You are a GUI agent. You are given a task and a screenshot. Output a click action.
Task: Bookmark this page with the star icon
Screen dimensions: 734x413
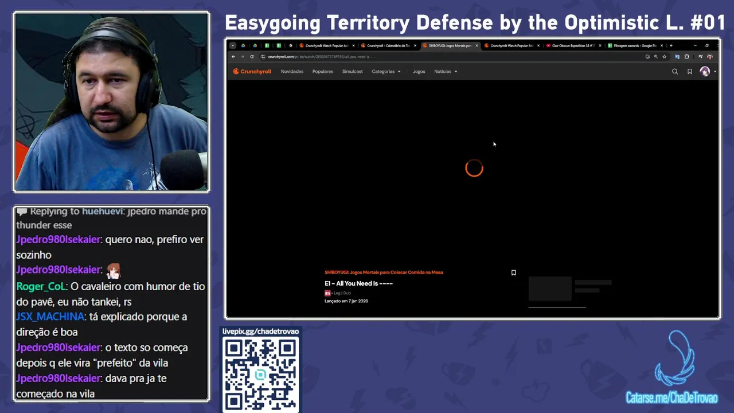click(664, 57)
